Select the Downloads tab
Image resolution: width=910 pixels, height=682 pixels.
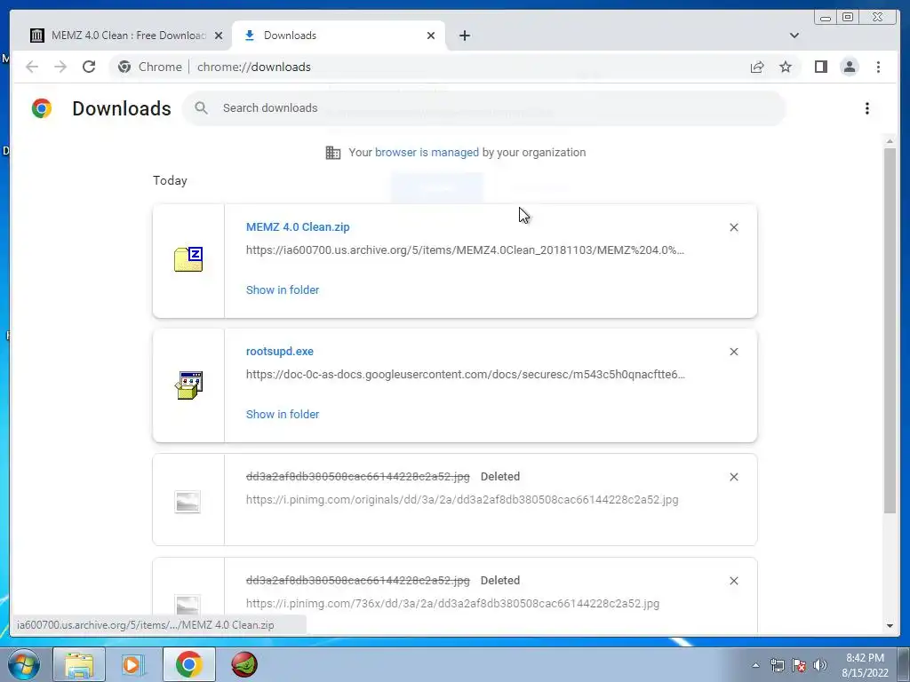point(339,36)
